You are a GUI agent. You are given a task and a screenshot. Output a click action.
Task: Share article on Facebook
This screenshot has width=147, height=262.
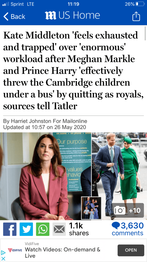click(x=10, y=229)
